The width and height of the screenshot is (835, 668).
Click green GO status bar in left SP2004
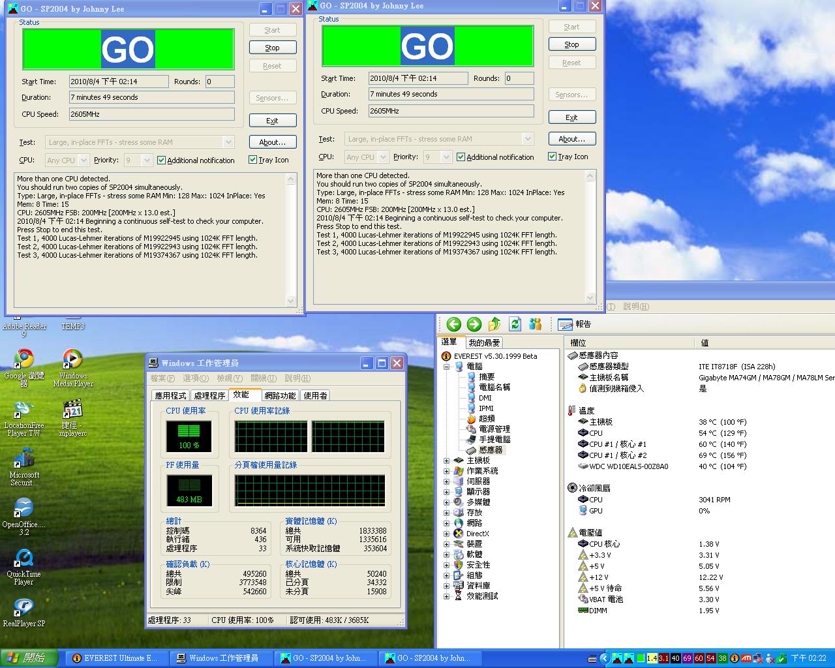click(x=129, y=49)
